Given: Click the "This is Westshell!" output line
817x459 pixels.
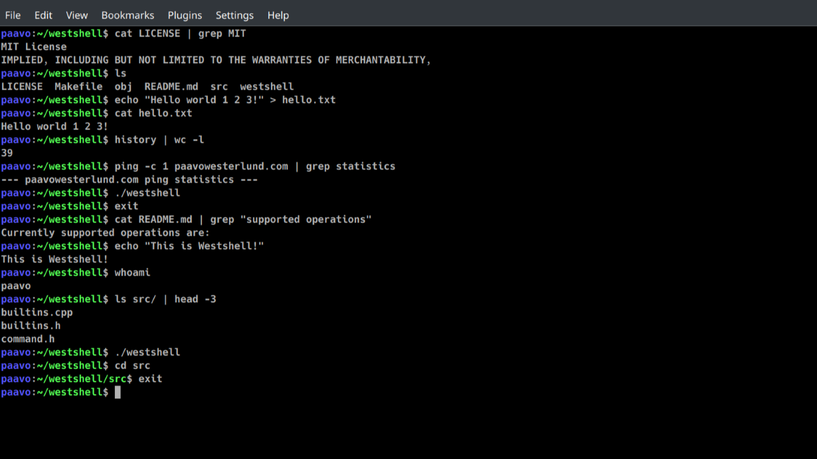Looking at the screenshot, I should tap(54, 259).
